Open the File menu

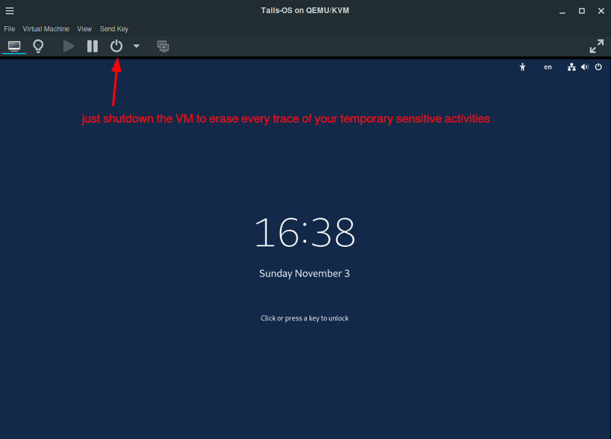tap(9, 29)
